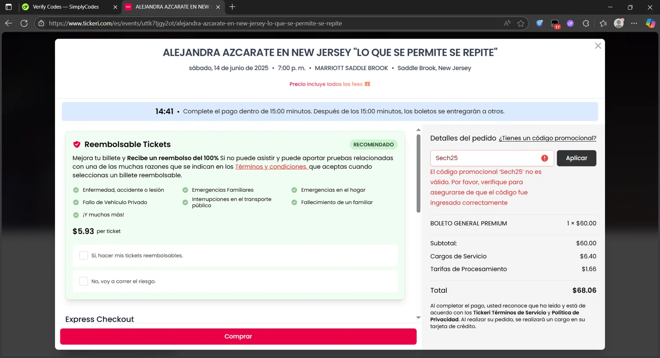Switch to ALEJANDRA AZCARATE EN NEW tab
Screen dimensions: 660x358
(x=172, y=7)
